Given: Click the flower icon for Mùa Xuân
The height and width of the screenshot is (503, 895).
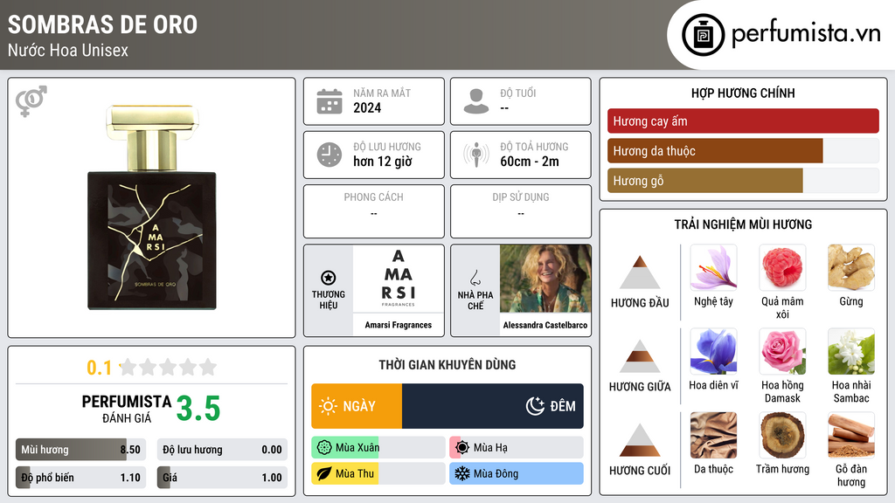Looking at the screenshot, I should [x=324, y=448].
